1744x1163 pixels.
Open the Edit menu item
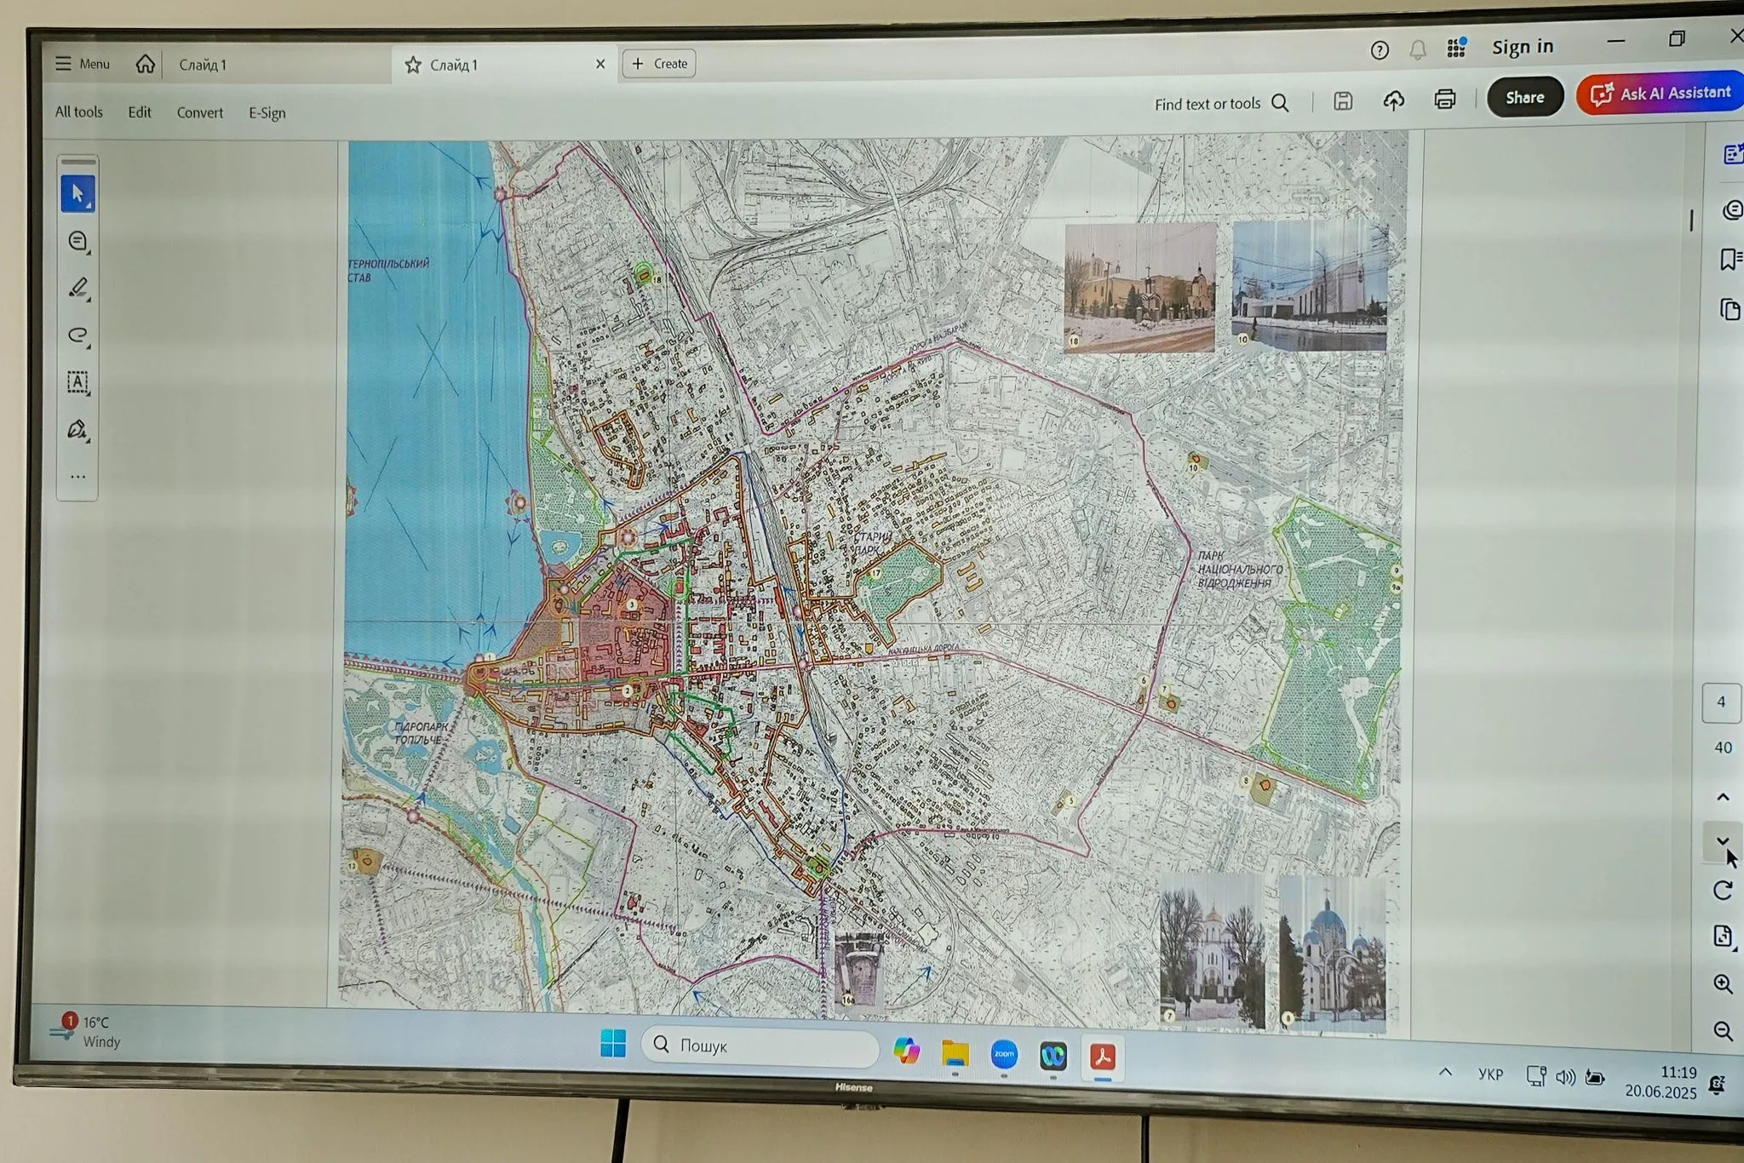pos(140,112)
